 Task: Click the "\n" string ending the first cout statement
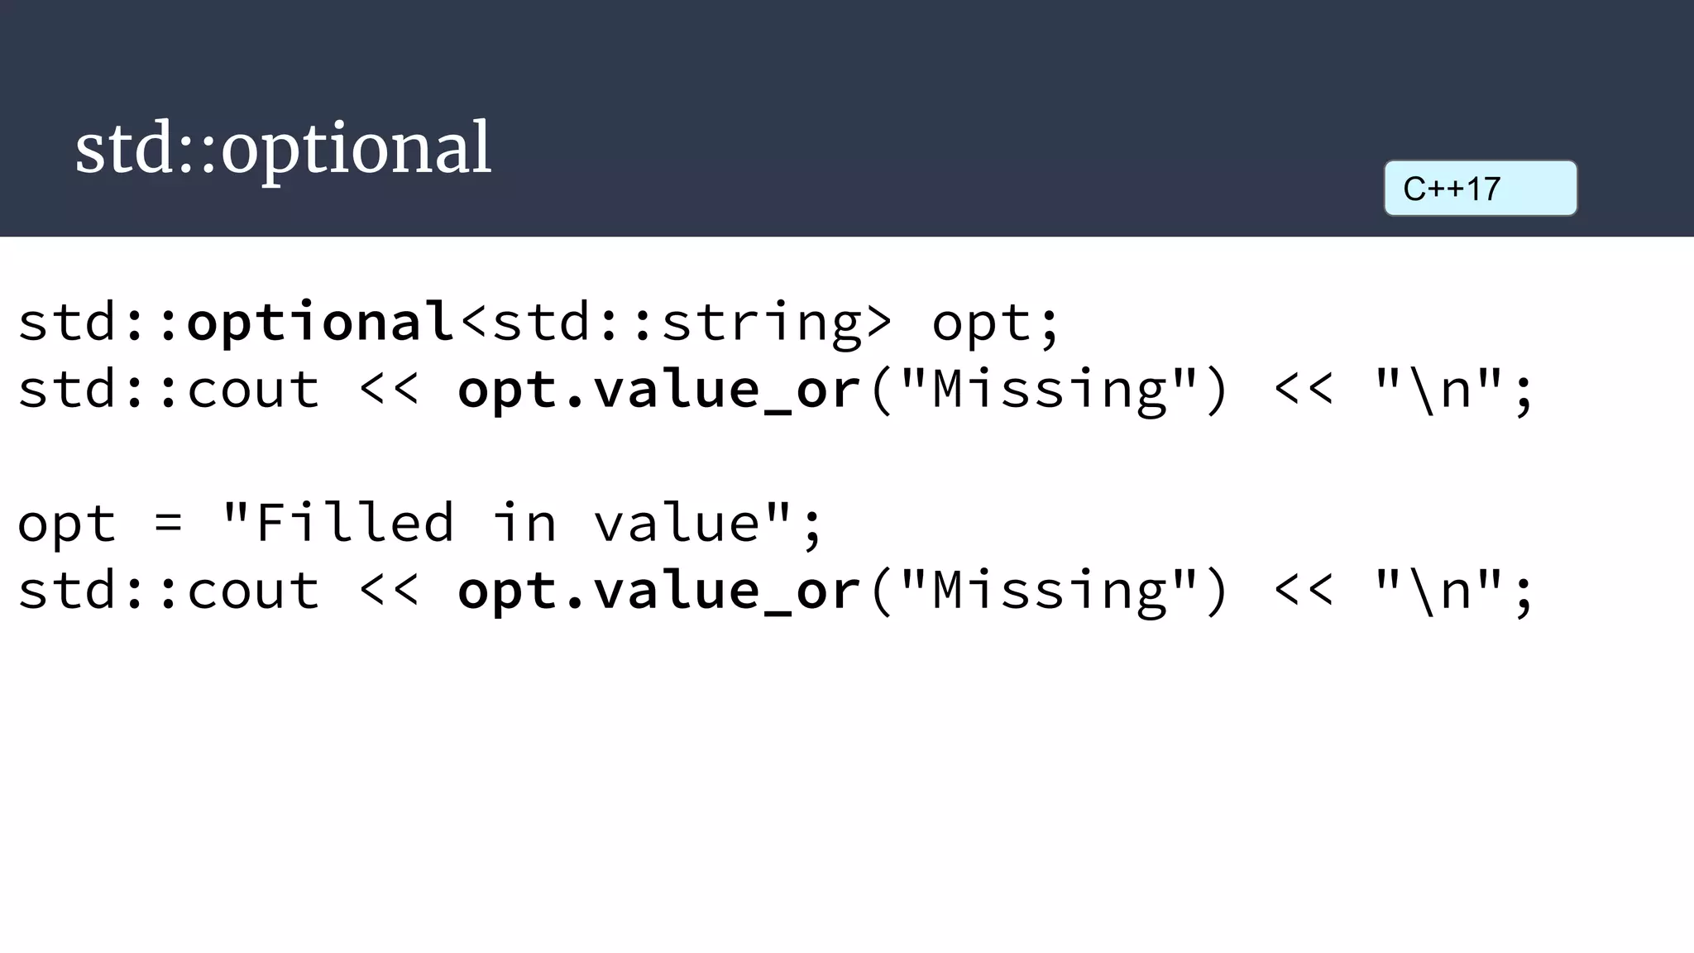click(x=1438, y=390)
